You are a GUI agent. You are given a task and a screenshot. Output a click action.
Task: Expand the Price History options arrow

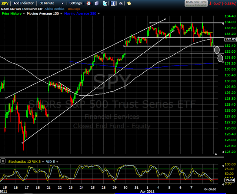coord(24,14)
